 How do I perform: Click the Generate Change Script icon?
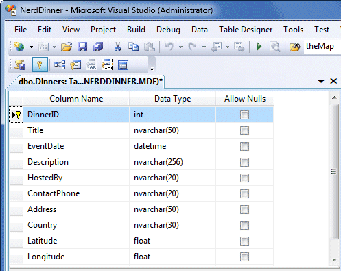(20, 65)
